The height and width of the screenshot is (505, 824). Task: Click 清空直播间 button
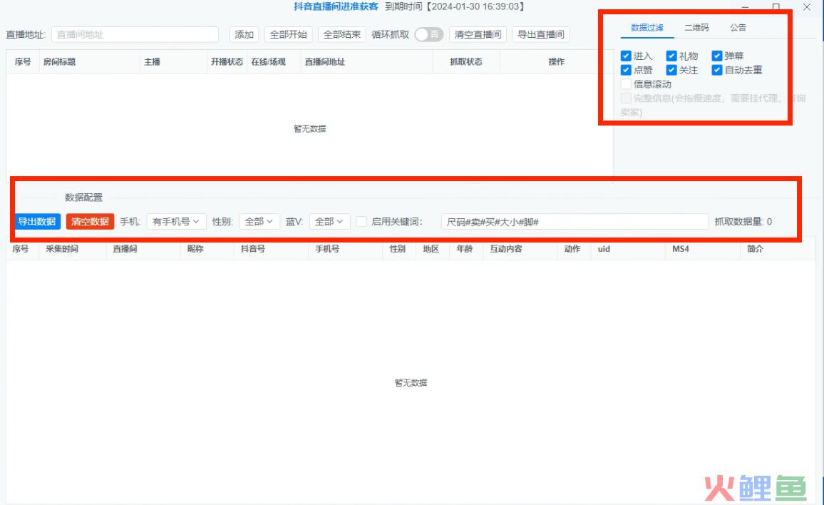478,35
